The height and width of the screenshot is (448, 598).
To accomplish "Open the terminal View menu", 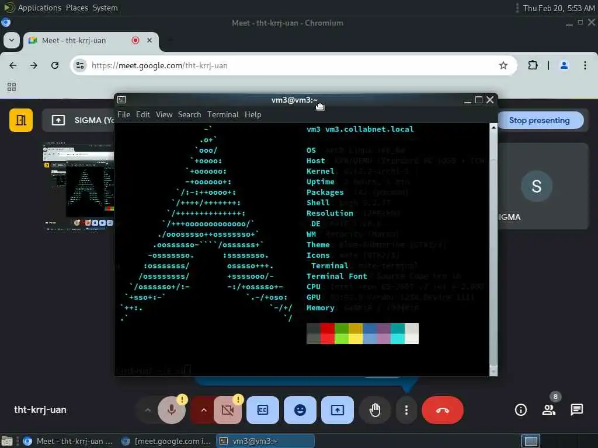I will coord(164,115).
